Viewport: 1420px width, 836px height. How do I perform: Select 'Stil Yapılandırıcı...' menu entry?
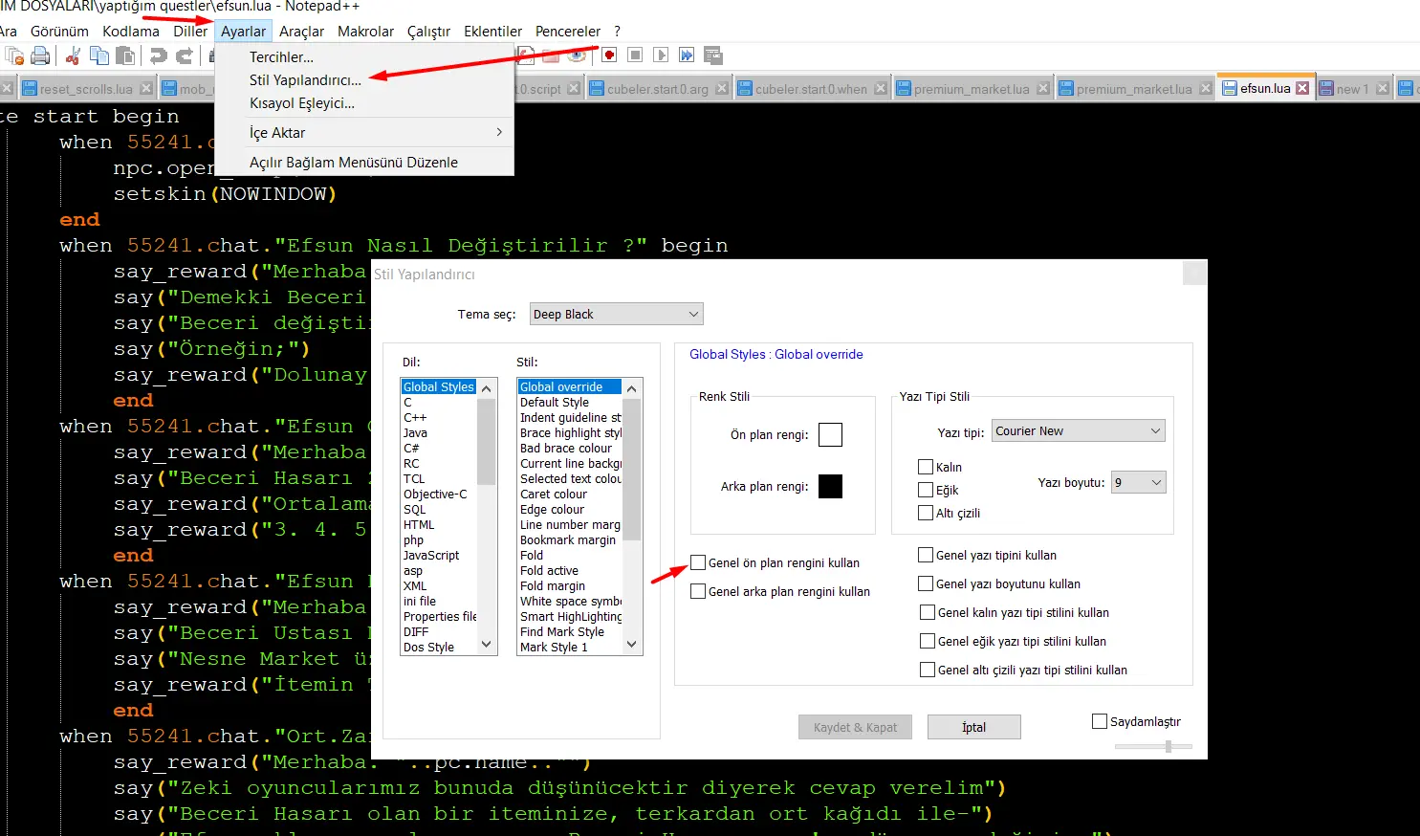point(305,80)
